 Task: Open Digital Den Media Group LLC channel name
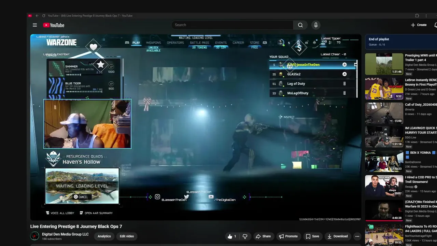coord(65,234)
